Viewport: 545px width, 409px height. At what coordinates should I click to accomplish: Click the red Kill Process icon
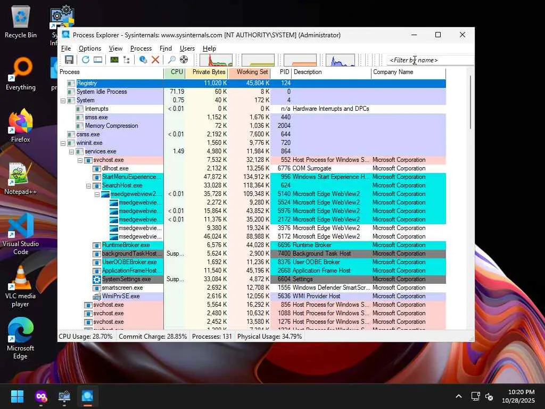155,60
